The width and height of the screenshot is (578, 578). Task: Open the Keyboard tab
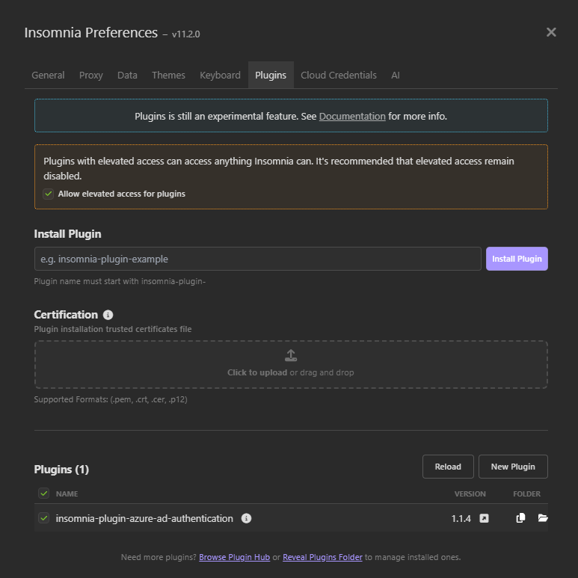point(220,76)
